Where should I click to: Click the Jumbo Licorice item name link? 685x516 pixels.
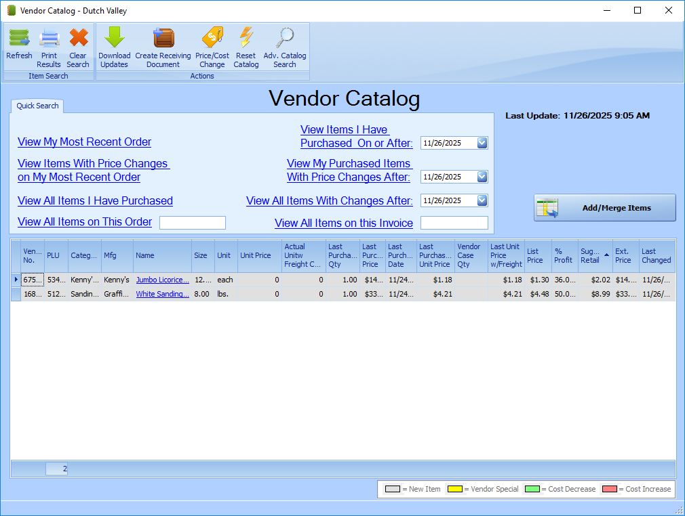[x=162, y=280]
